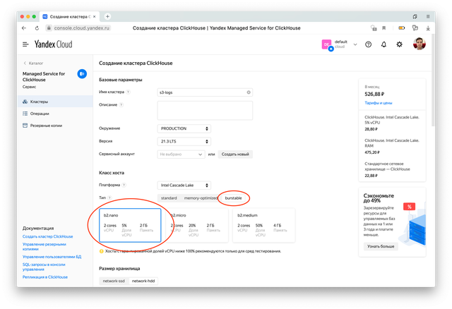Screen dimensions: 452x309
Task: Clear the cluster name field
Action: coord(248,92)
